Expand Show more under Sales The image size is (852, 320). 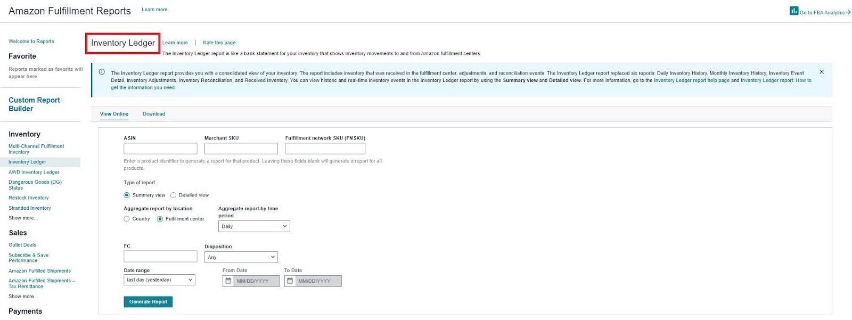click(x=23, y=296)
